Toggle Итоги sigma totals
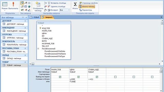 tap(75, 6)
